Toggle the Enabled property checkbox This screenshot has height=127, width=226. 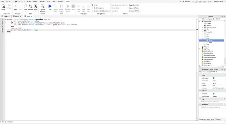tap(214, 94)
